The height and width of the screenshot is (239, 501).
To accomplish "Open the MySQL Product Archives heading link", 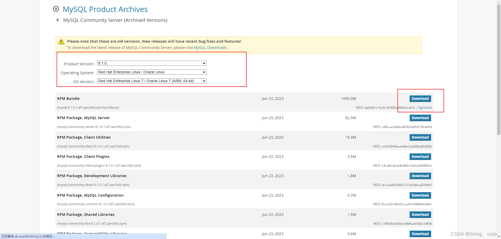I will tap(105, 9).
